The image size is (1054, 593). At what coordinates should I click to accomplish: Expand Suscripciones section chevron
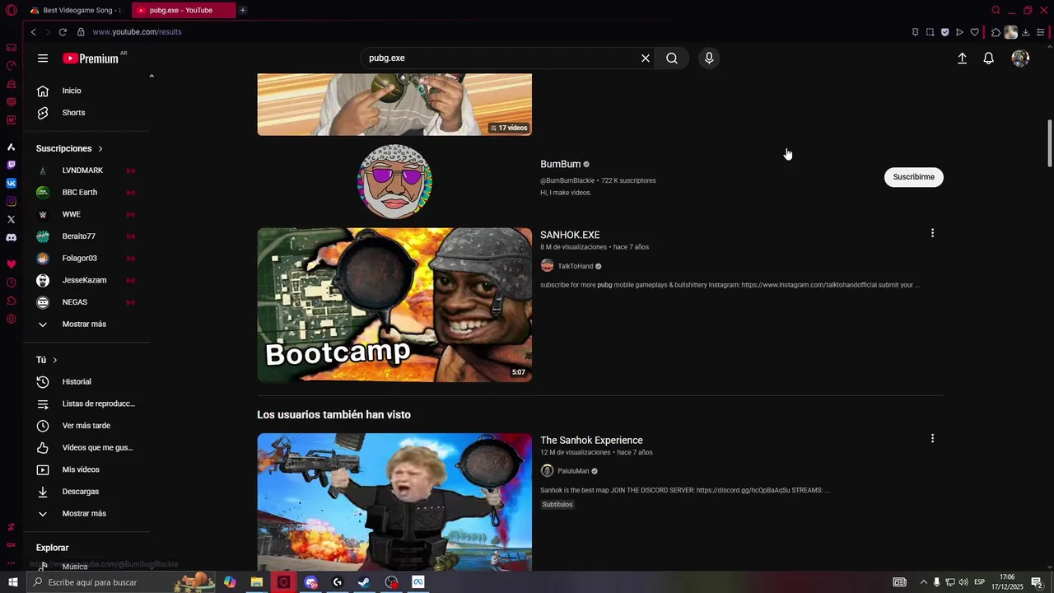100,149
